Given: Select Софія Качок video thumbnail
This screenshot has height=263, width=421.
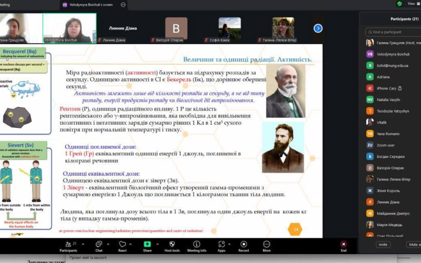Looking at the screenshot, I should tap(230, 28).
